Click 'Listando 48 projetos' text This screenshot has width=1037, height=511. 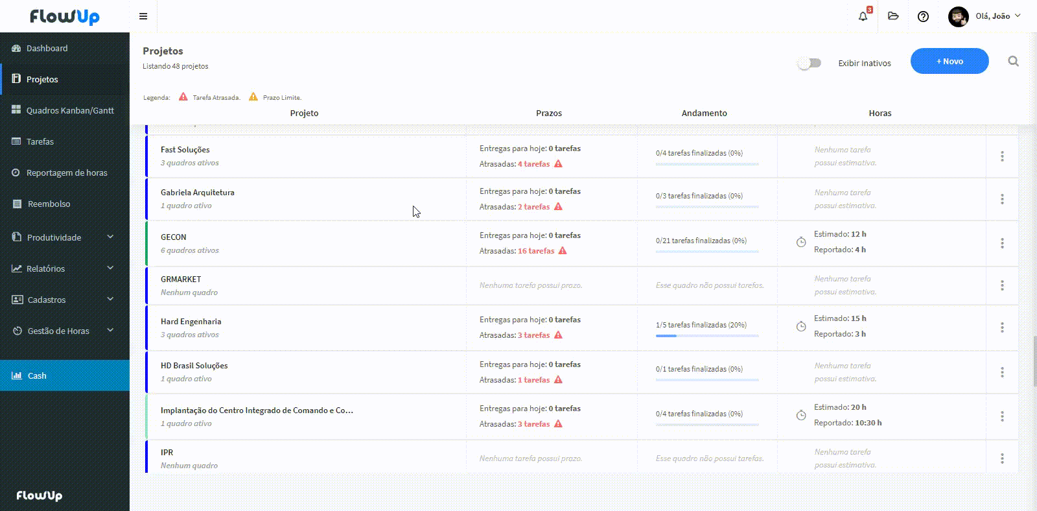(176, 66)
